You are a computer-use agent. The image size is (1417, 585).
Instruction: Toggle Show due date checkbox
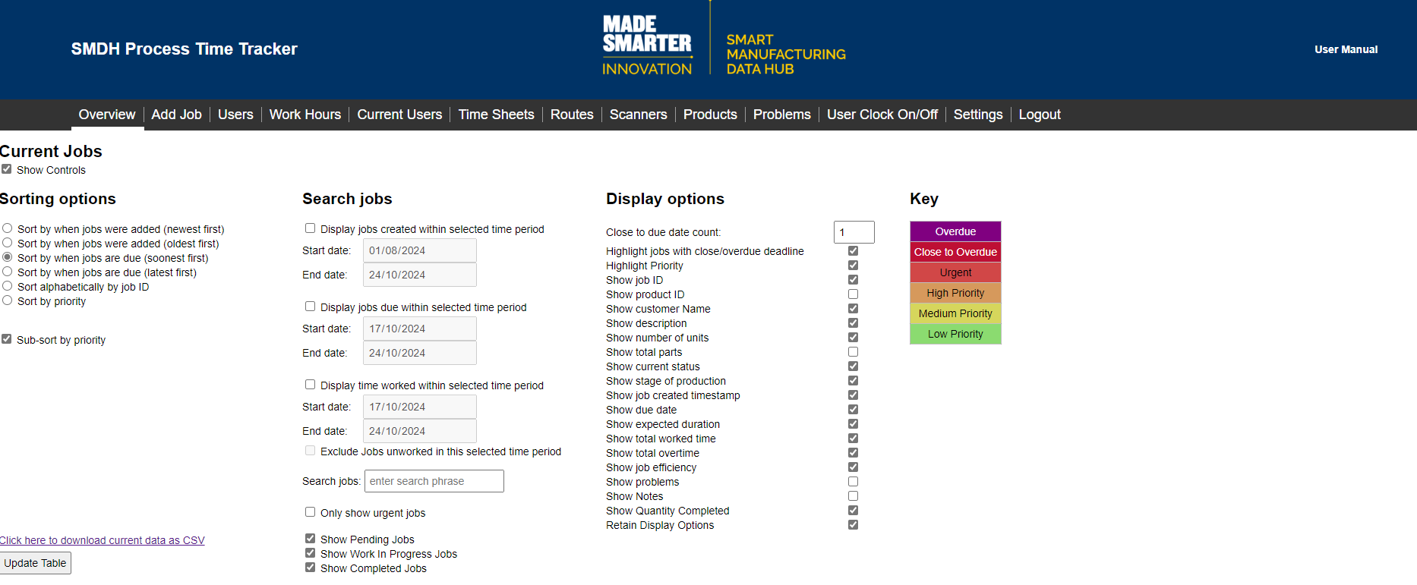(x=853, y=410)
